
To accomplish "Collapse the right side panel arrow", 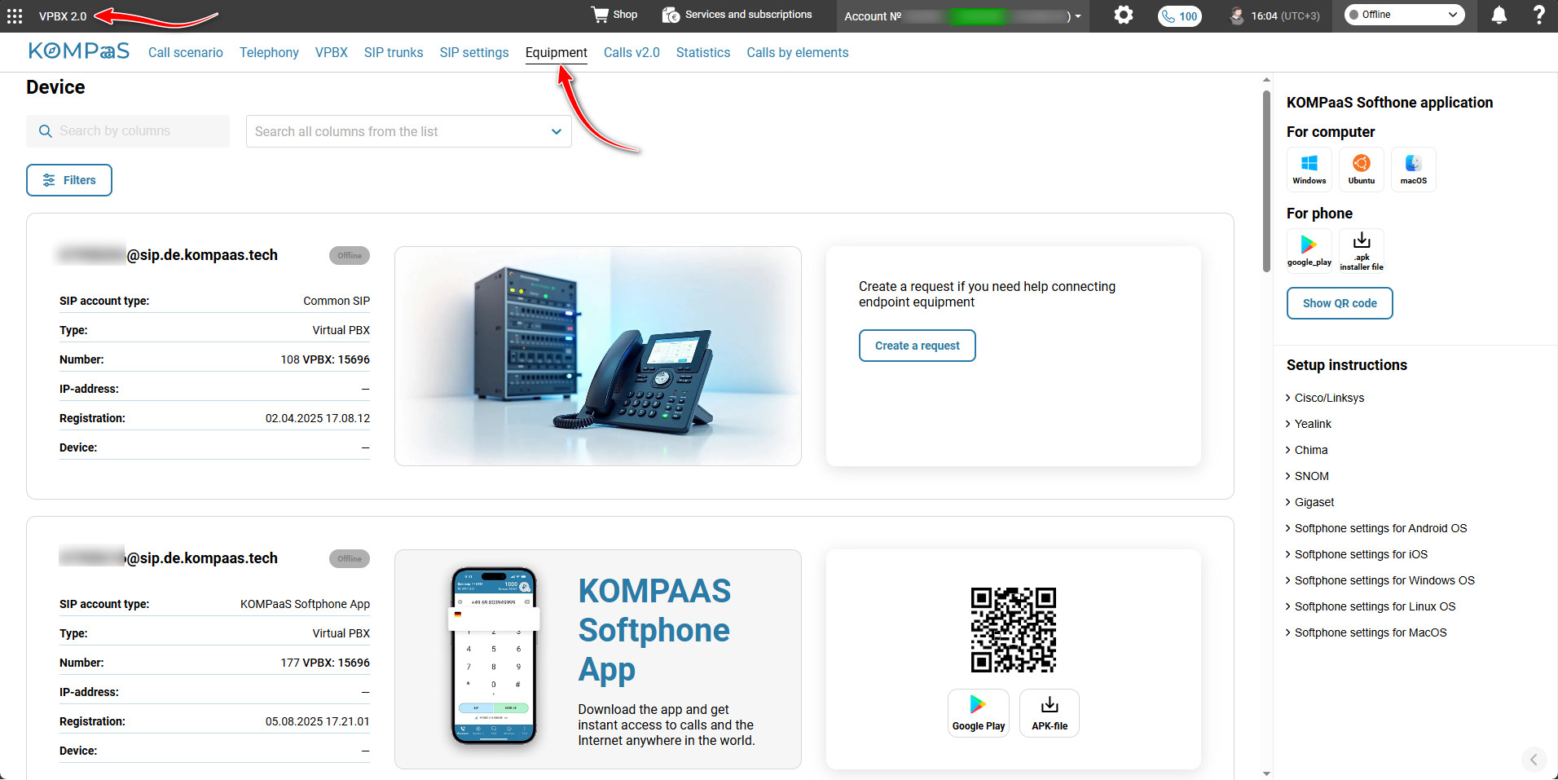I will [x=1534, y=760].
